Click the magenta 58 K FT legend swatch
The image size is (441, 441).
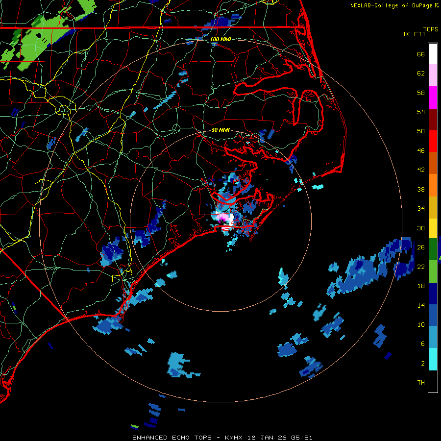(x=433, y=98)
